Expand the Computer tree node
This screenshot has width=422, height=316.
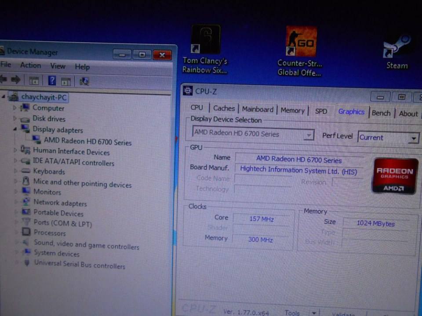[15, 108]
